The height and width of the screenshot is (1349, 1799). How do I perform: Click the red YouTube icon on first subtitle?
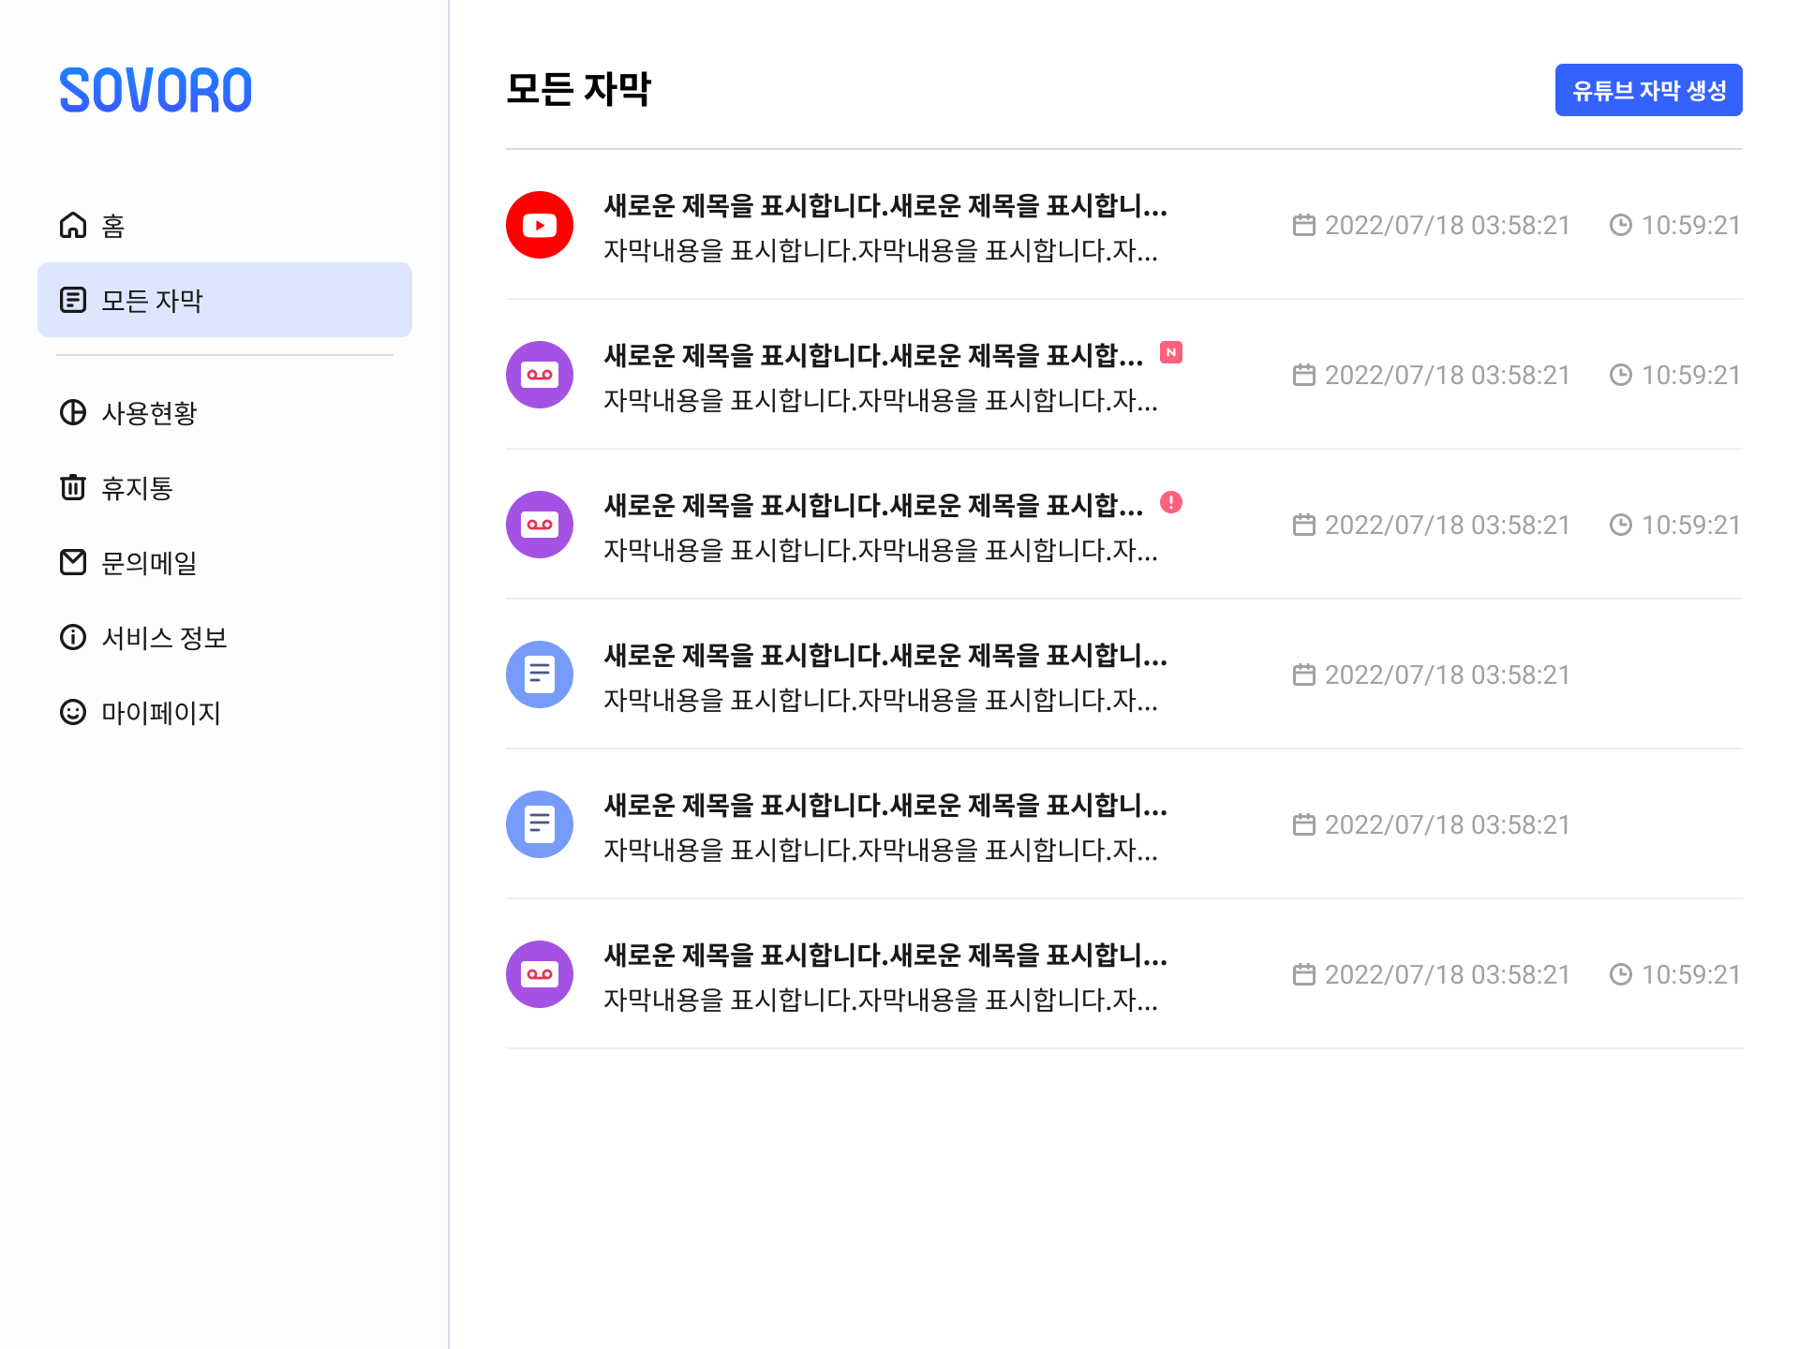[540, 226]
